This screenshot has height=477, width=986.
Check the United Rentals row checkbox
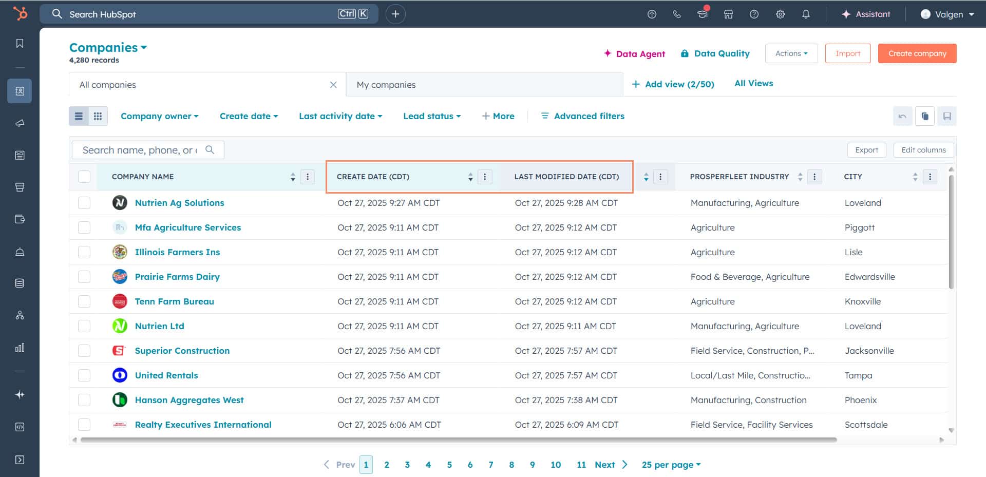(x=84, y=375)
